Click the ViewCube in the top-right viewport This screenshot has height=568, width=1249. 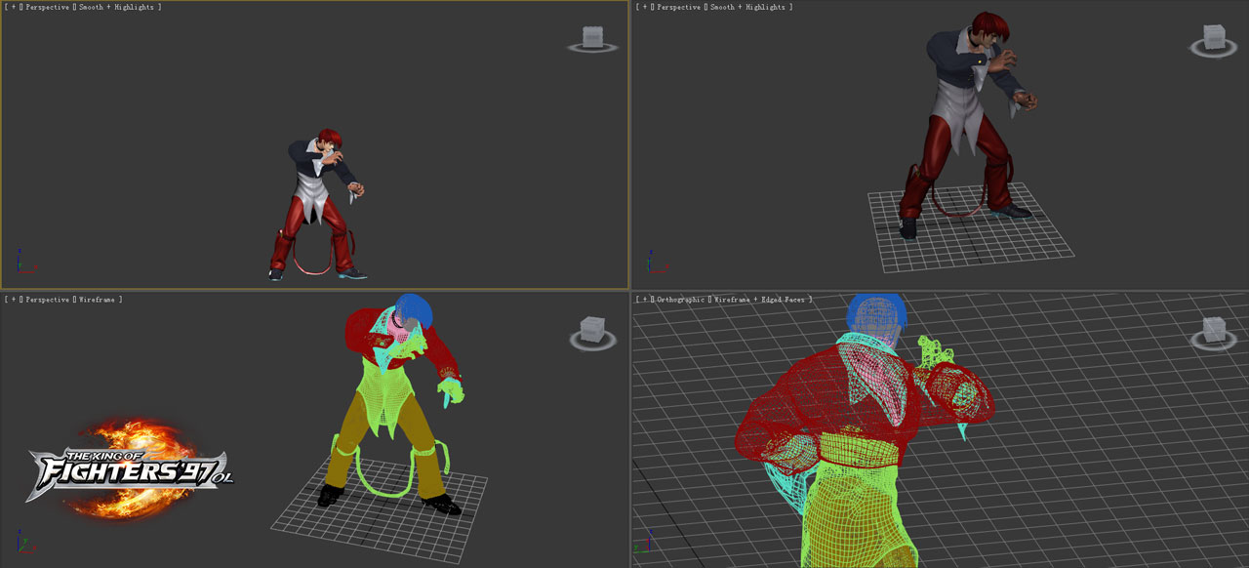coord(1214,38)
